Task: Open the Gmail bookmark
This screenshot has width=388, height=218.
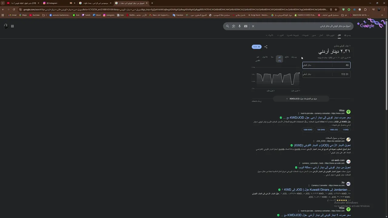Action: (x=12, y=15)
